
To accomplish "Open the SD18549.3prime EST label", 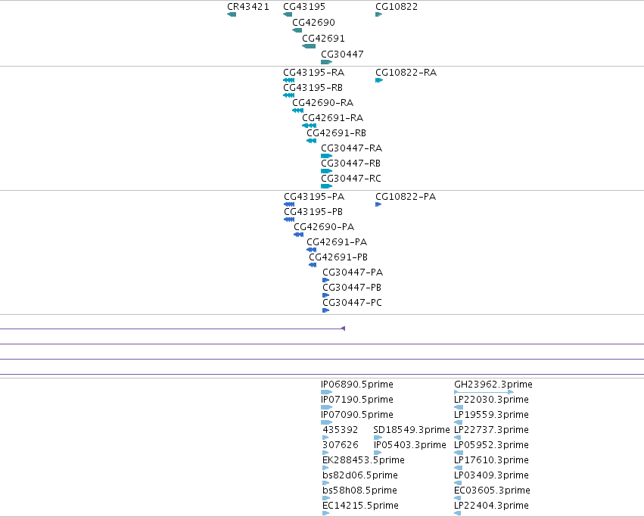I will pos(412,430).
